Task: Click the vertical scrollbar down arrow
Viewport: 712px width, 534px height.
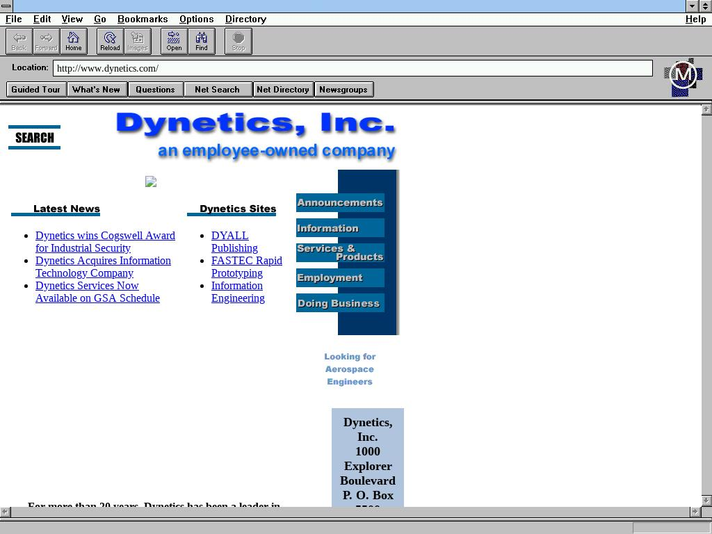Action: click(706, 500)
